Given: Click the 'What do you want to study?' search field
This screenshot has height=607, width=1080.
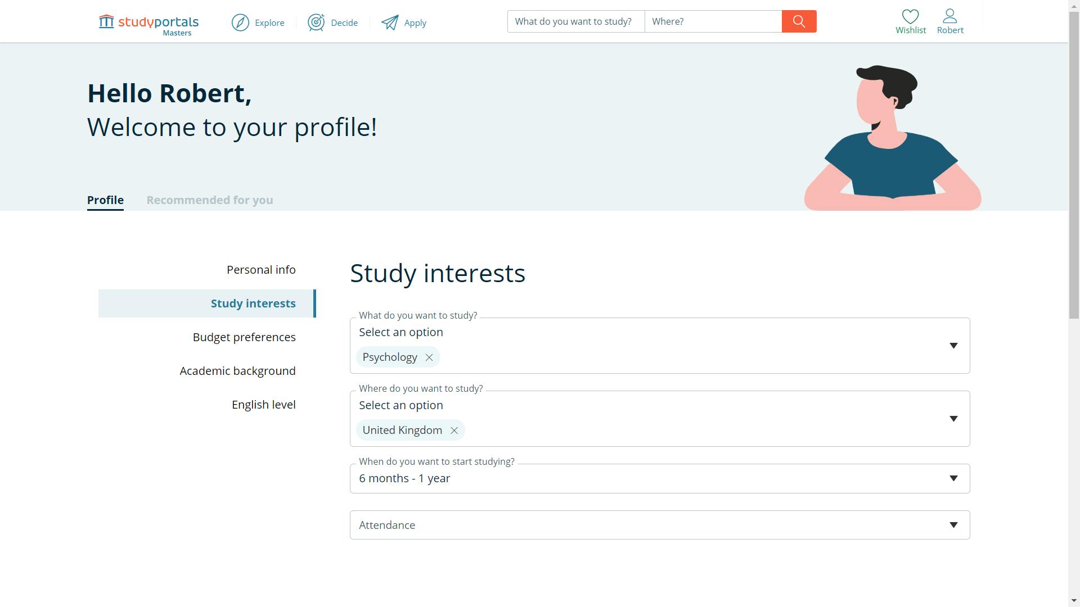Looking at the screenshot, I should (x=575, y=21).
